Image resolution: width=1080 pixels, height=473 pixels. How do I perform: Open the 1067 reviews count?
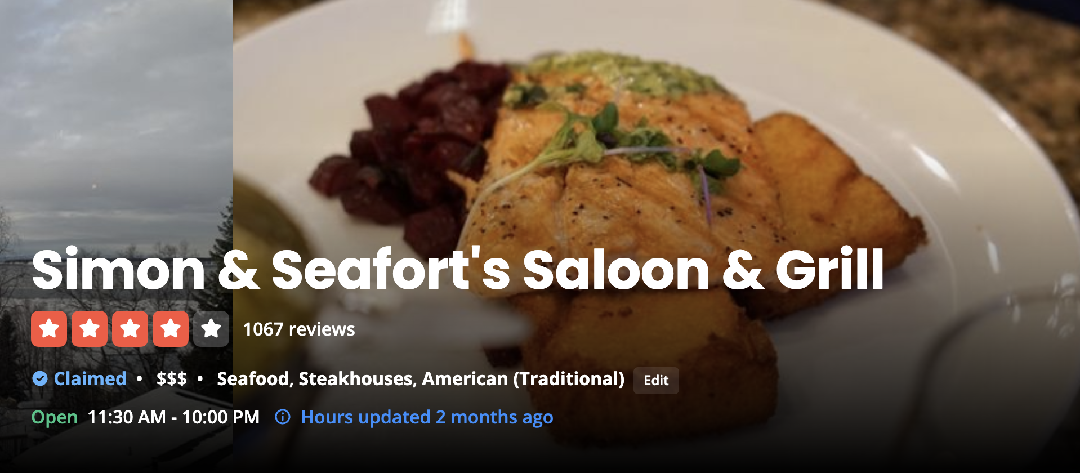(x=299, y=329)
